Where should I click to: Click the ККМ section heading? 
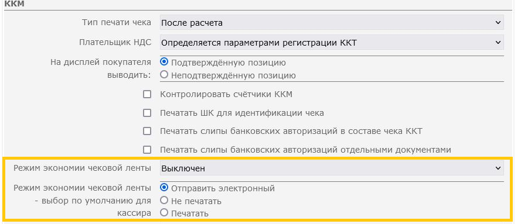(x=15, y=4)
